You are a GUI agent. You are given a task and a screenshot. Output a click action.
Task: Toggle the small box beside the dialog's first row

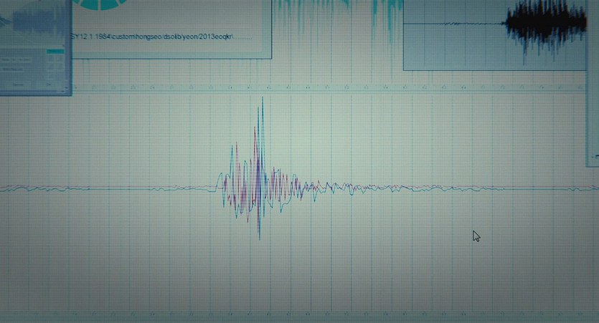click(54, 52)
